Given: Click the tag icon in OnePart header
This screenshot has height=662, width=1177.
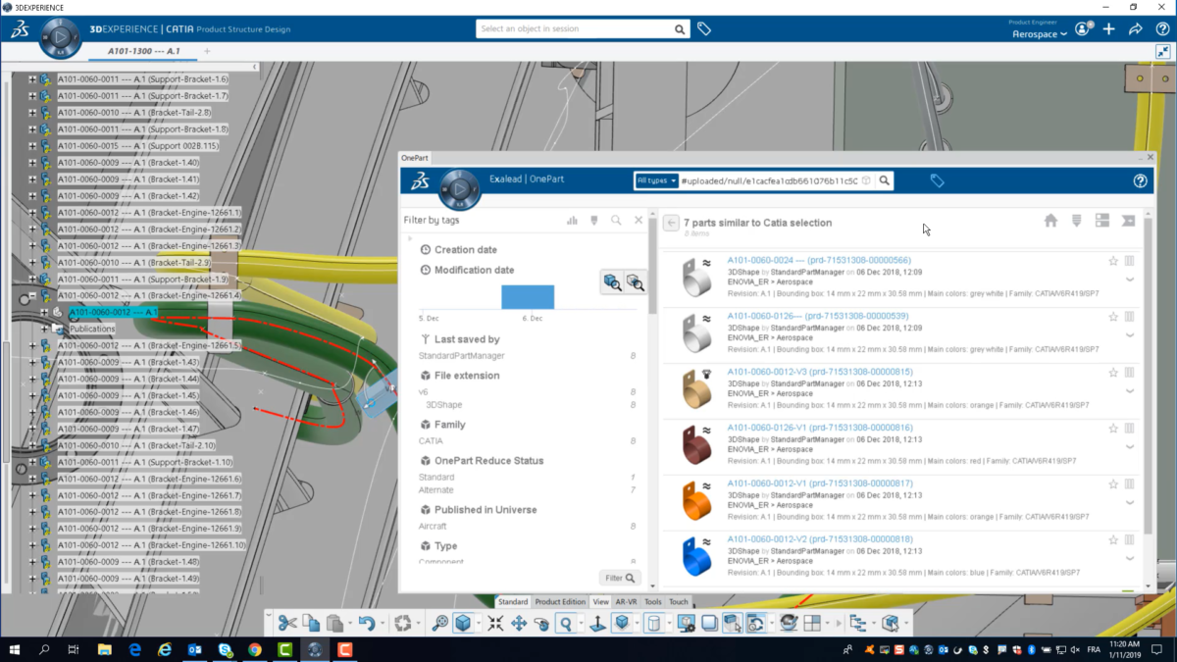Looking at the screenshot, I should point(937,180).
